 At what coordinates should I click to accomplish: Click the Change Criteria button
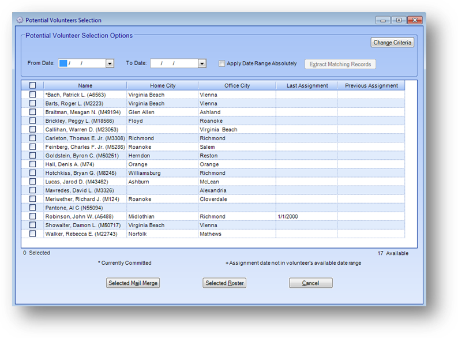392,42
